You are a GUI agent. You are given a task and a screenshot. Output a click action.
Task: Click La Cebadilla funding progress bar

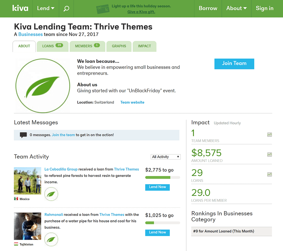(x=163, y=177)
